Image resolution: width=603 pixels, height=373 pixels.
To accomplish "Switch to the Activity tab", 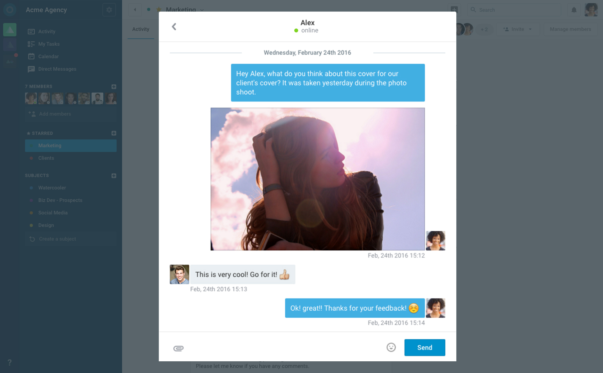I will [141, 29].
